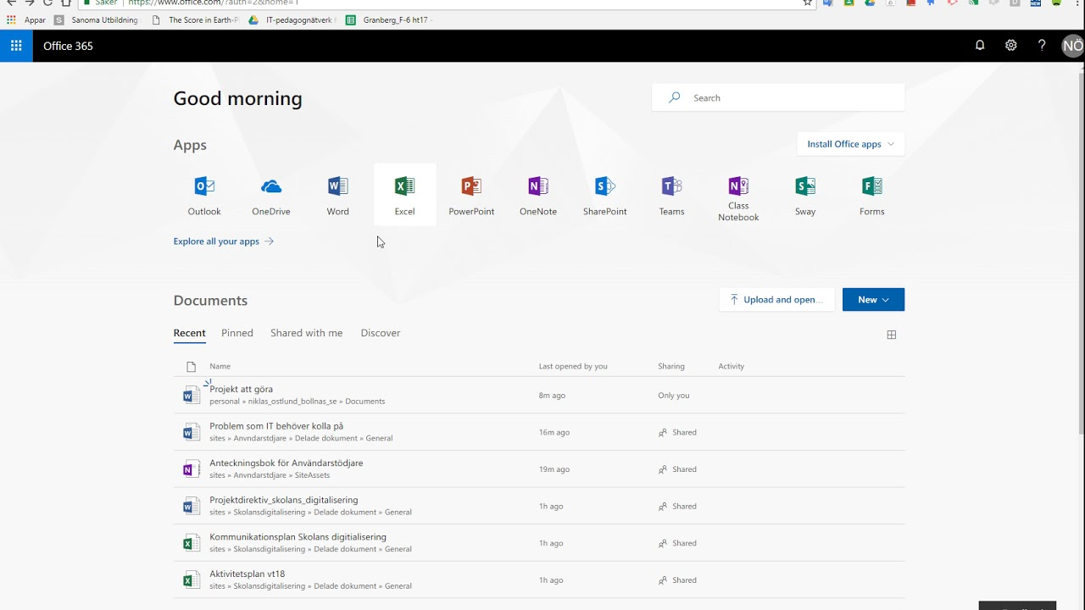The width and height of the screenshot is (1085, 610).
Task: Click the Search input field
Action: 778,97
